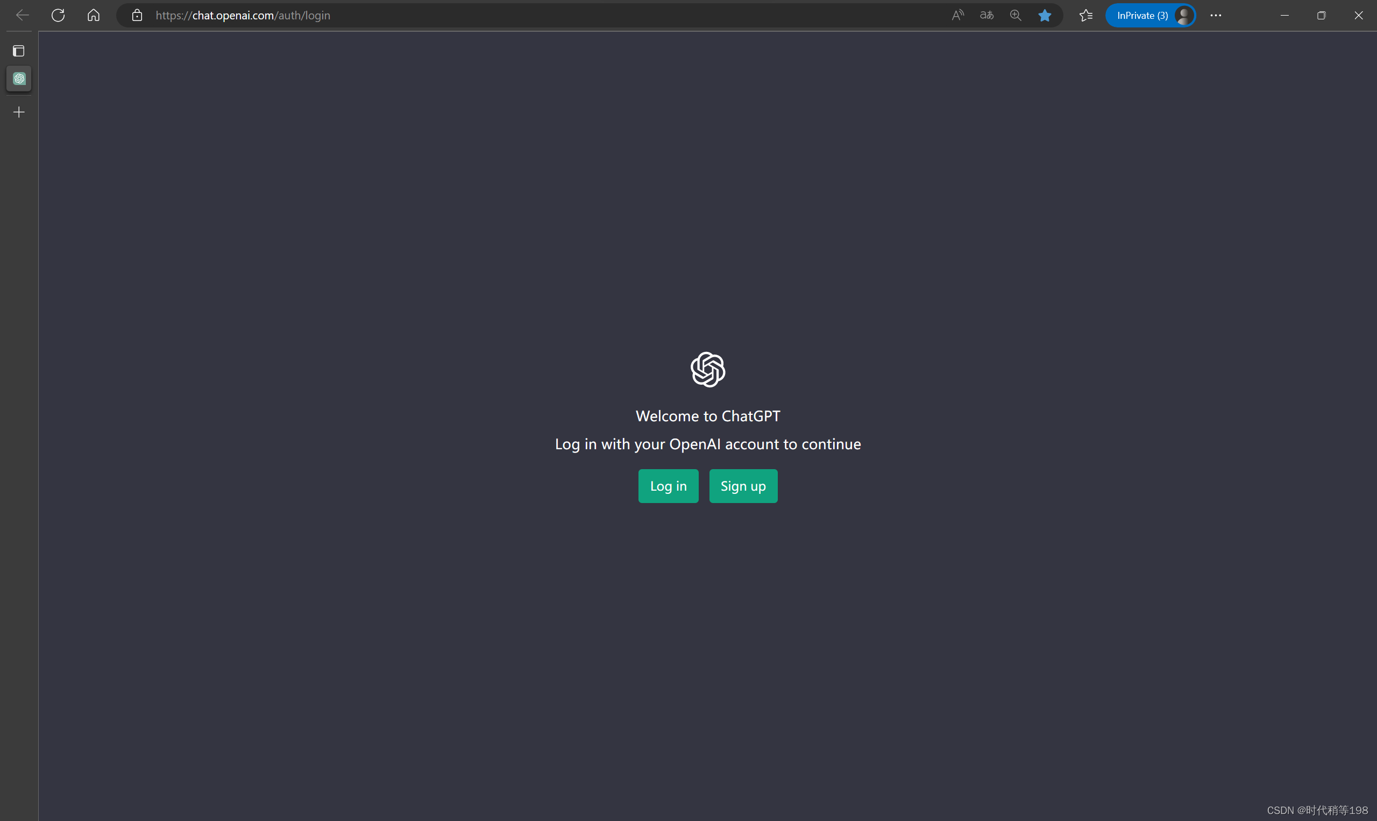Open the InPrivate profile button
Viewport: 1377px width, 821px height.
1150,16
